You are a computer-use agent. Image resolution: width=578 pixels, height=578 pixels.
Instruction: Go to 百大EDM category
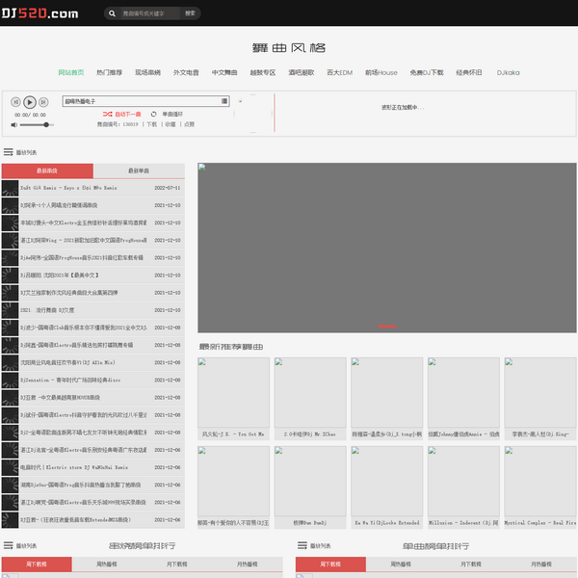point(340,72)
